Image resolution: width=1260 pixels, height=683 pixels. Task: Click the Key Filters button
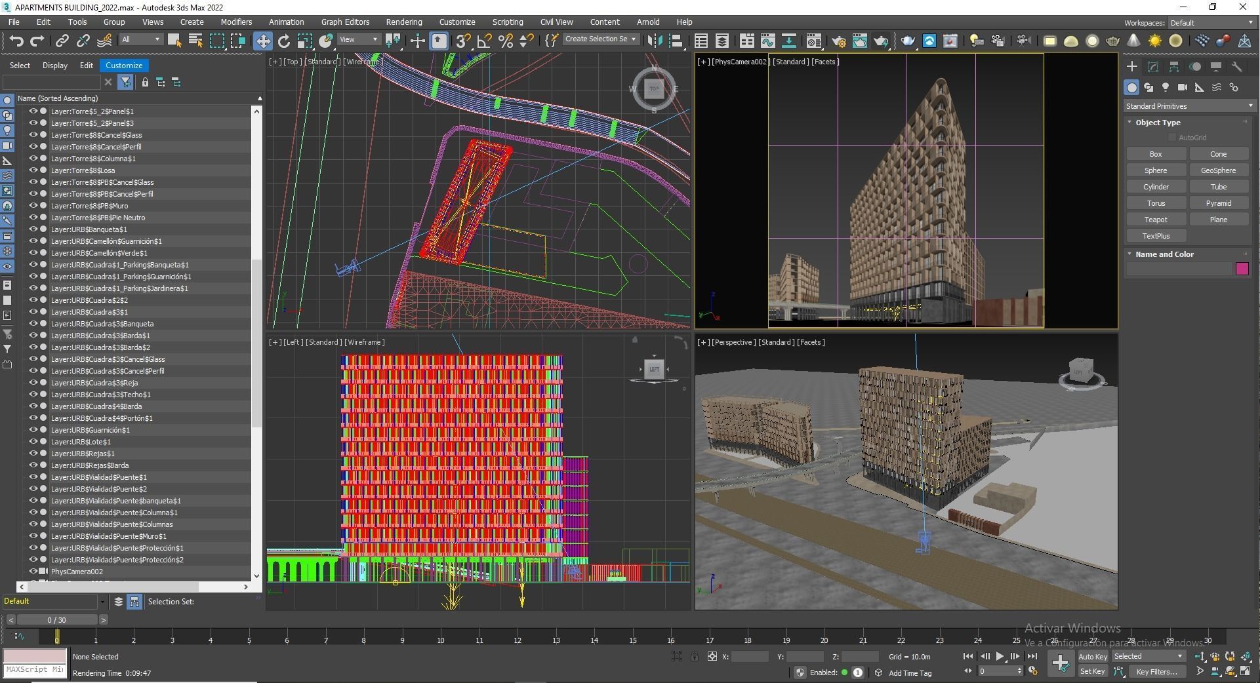point(1157,671)
